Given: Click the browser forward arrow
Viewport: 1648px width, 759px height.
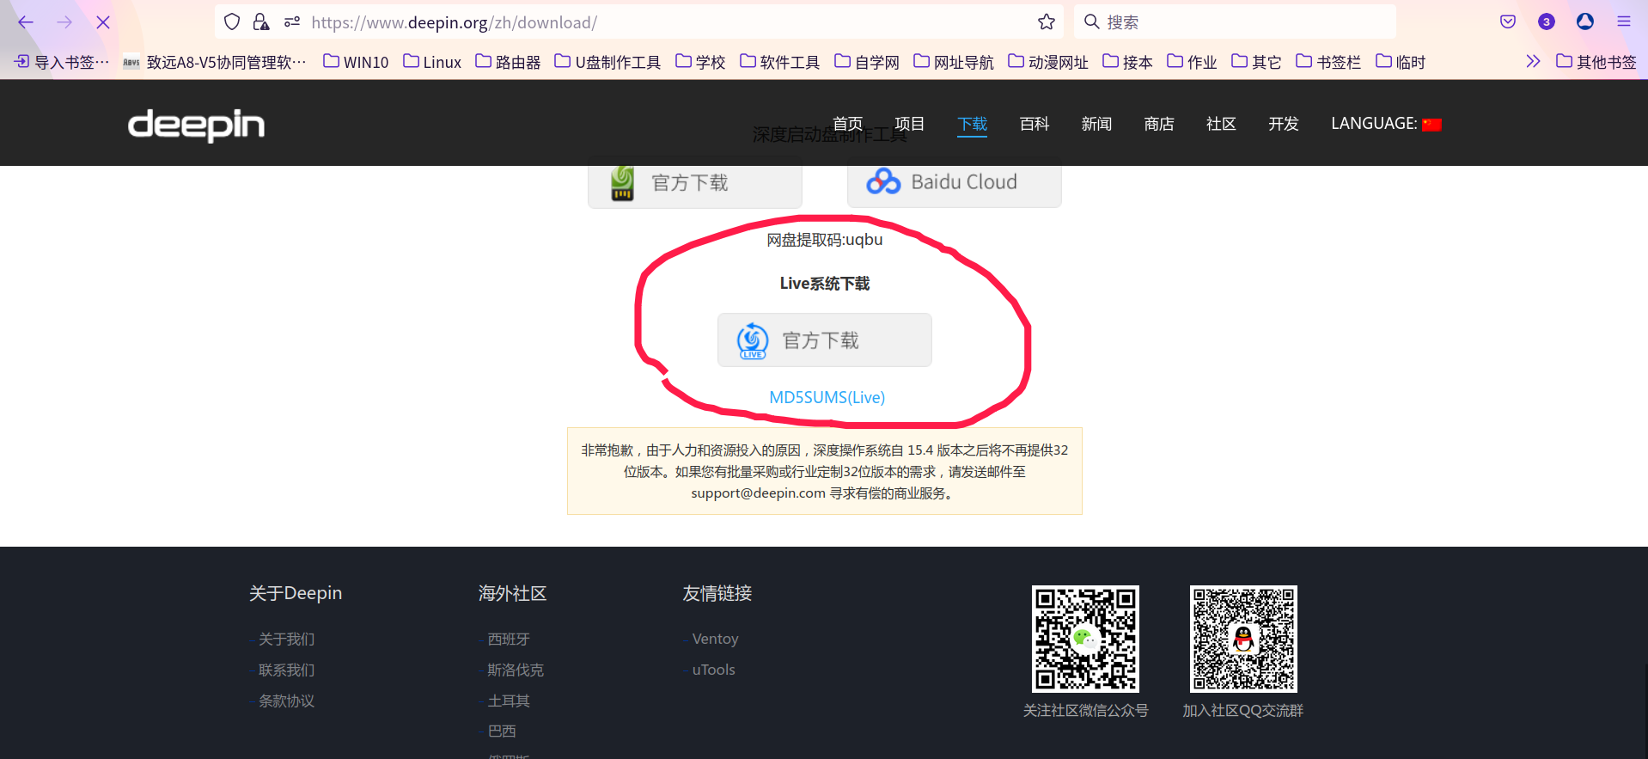Looking at the screenshot, I should tap(64, 22).
